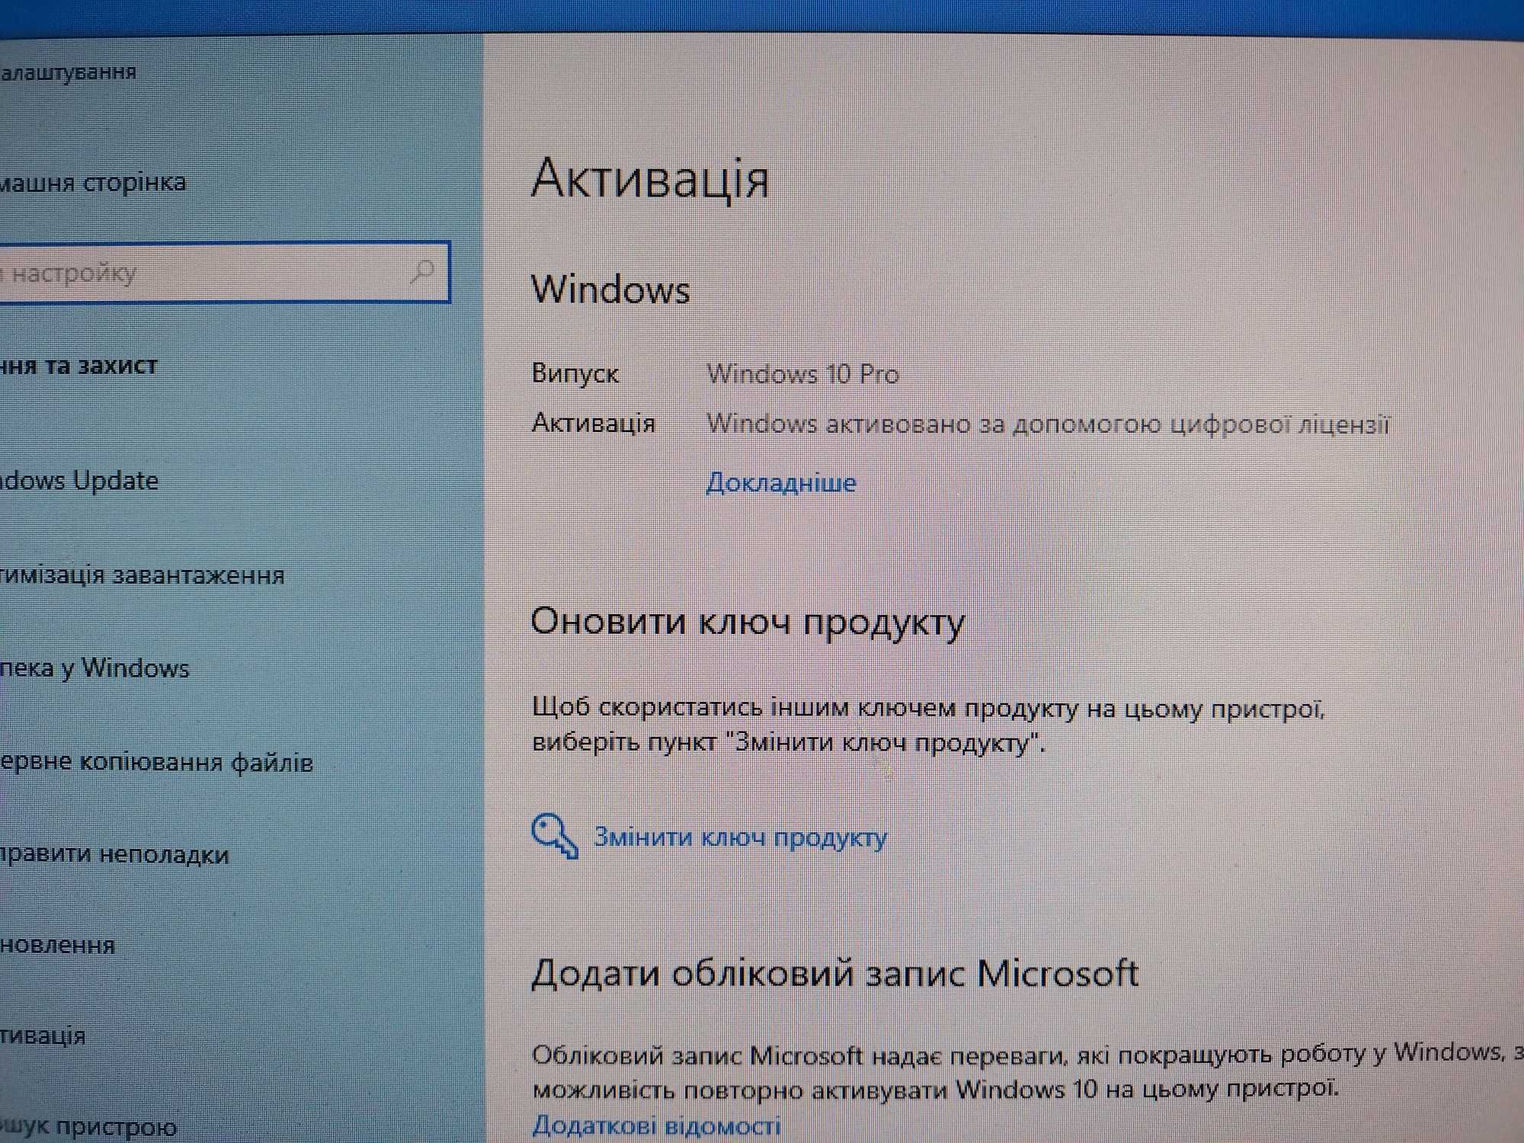1524x1143 pixels.
Task: Click the Windows section heading
Action: pos(610,290)
